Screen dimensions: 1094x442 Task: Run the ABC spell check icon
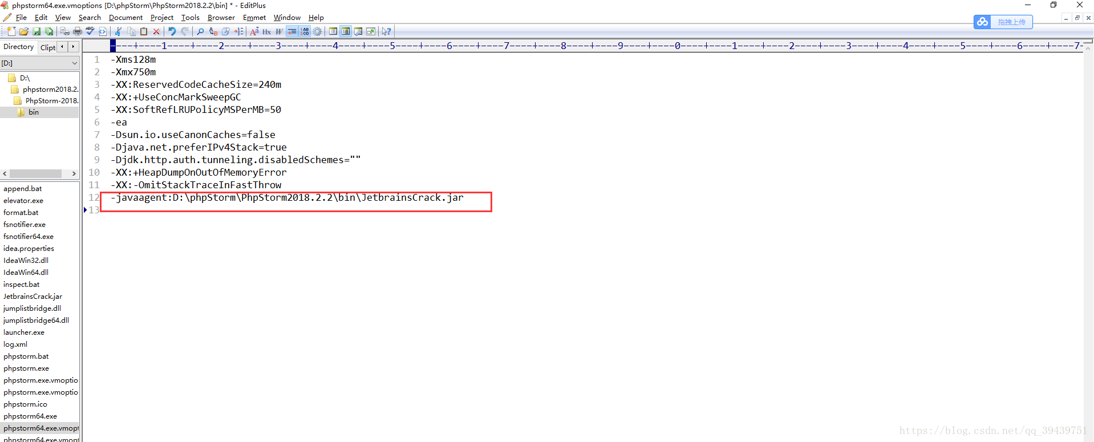[x=90, y=31]
